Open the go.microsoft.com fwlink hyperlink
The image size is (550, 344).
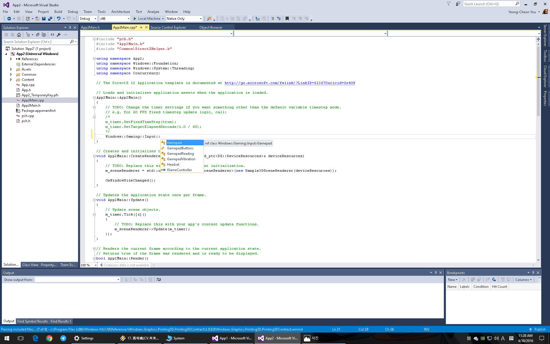(289, 83)
